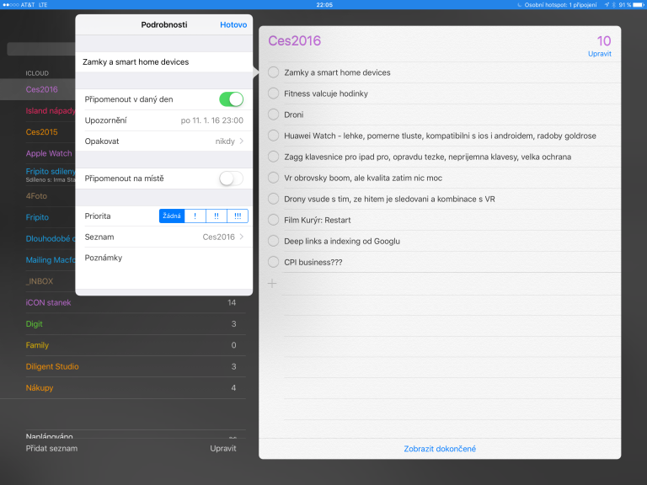Edit the reminder title text field
647x485 pixels.
coord(164,62)
